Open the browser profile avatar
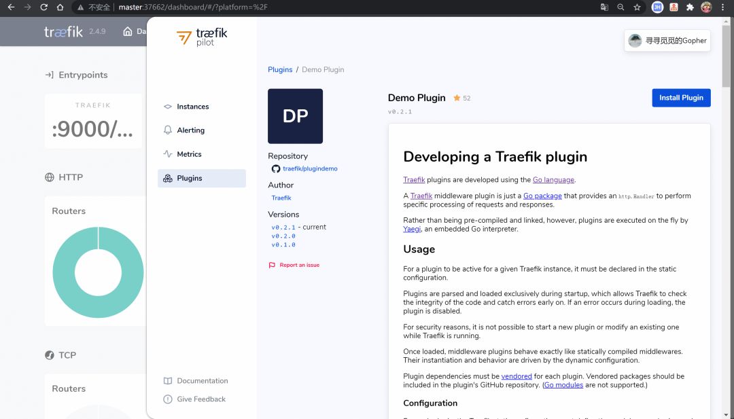 pos(706,7)
